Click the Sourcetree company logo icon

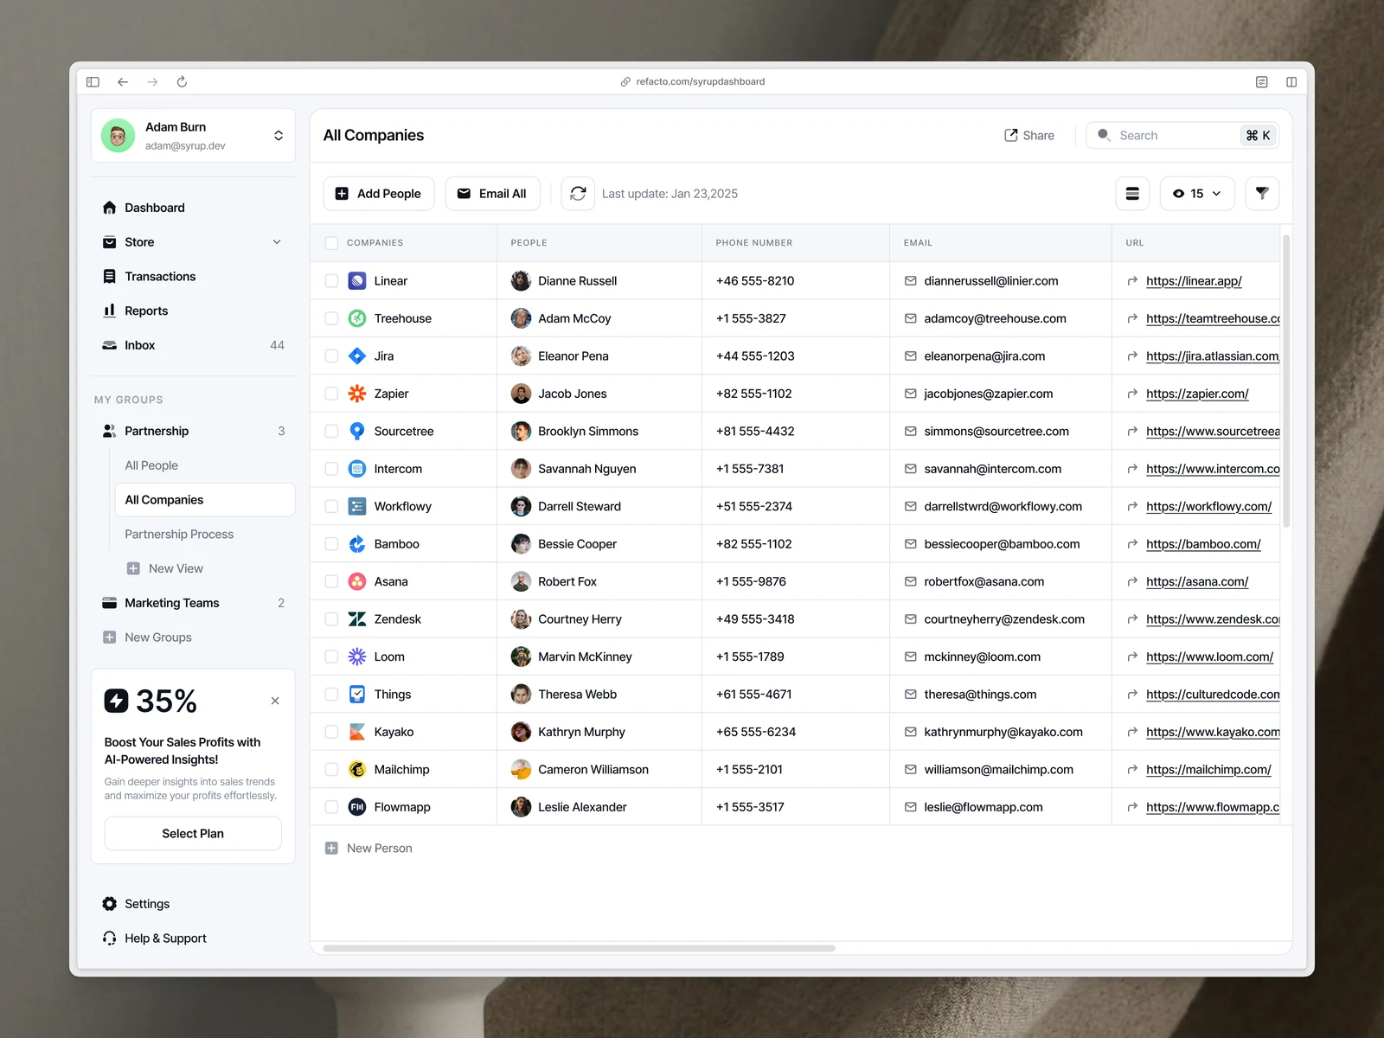coord(357,432)
